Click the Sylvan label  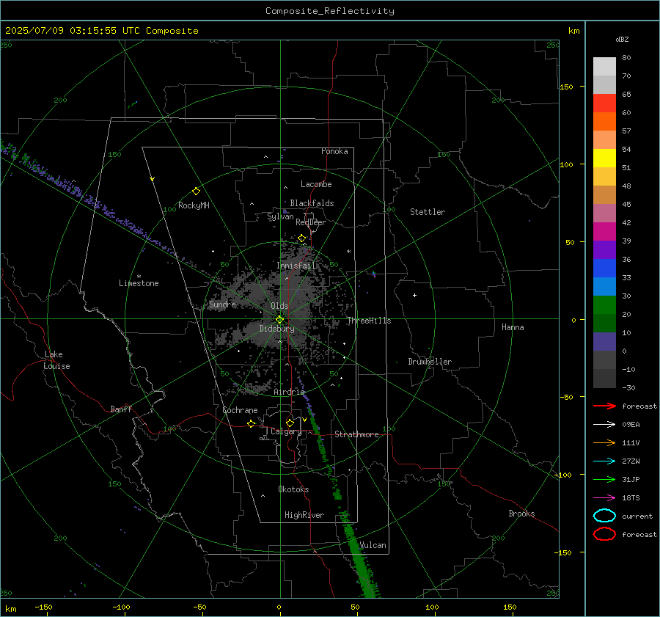(x=280, y=216)
